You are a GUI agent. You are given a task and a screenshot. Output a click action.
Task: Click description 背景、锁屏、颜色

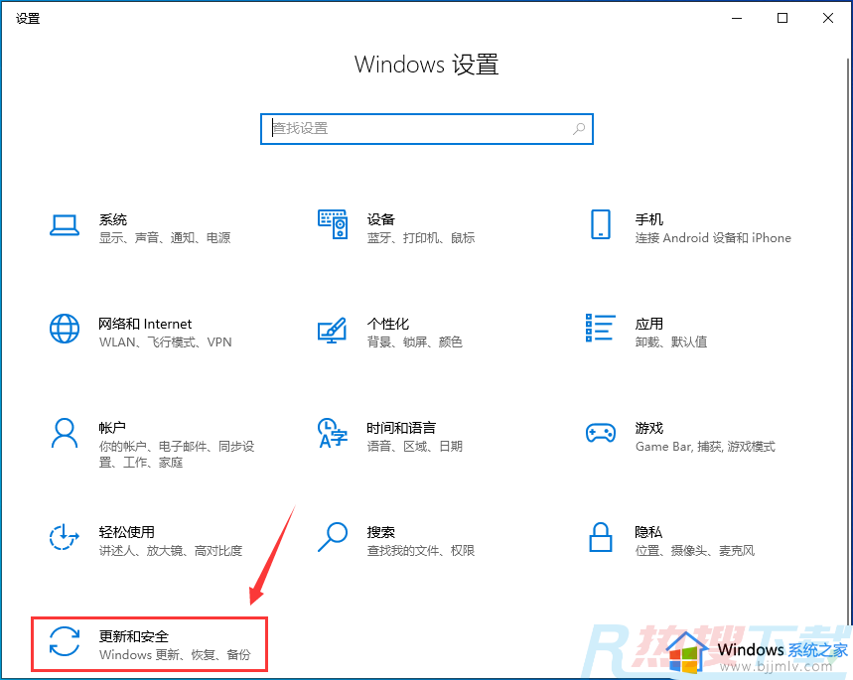(414, 342)
